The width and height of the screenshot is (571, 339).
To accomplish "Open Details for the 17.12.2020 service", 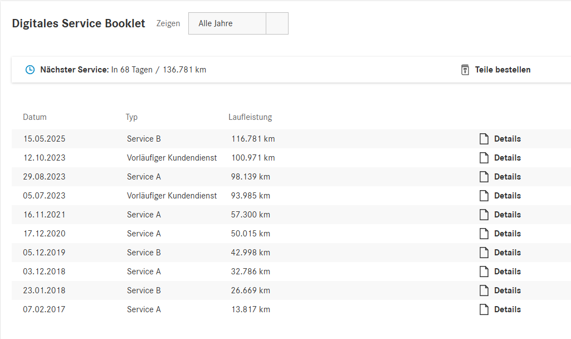I will coord(507,234).
